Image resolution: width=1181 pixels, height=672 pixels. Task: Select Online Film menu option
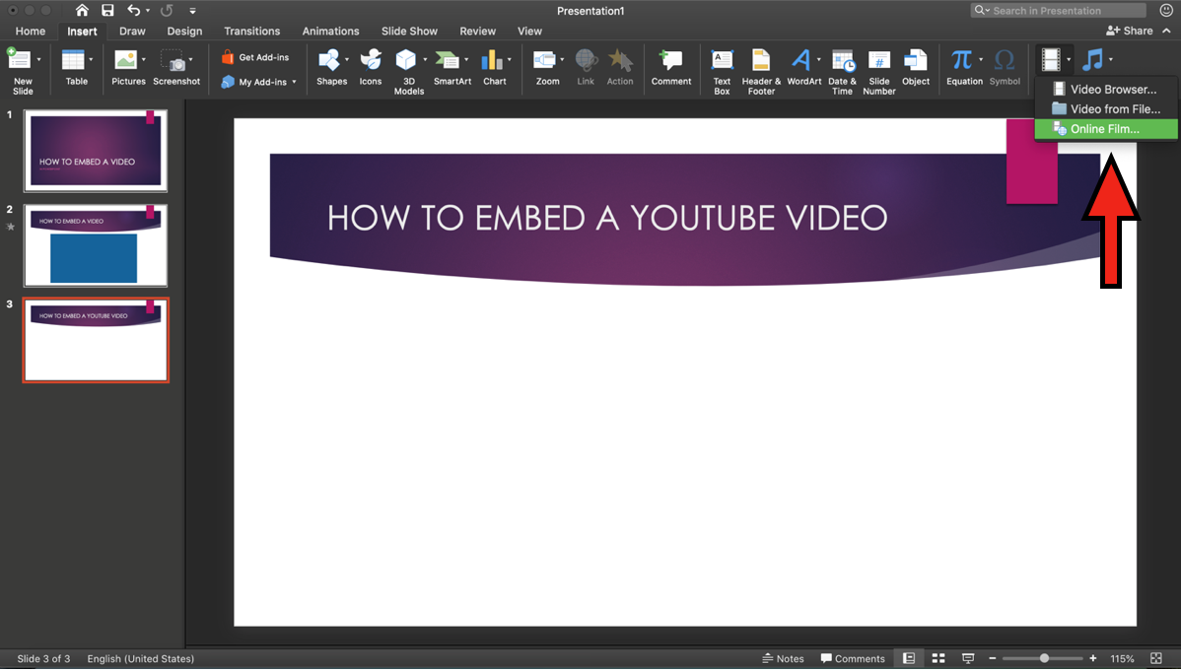(1105, 129)
